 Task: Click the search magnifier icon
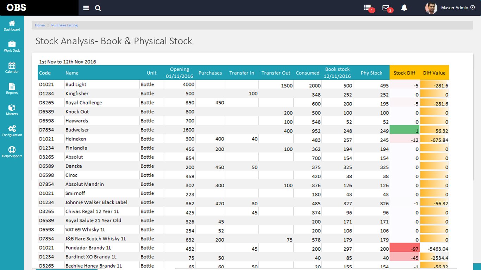98,8
